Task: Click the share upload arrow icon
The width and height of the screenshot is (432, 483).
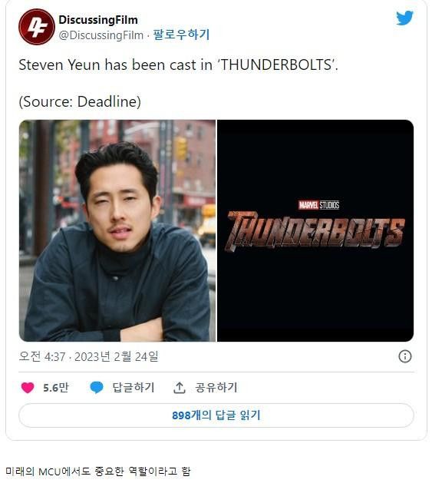Action: pos(180,388)
